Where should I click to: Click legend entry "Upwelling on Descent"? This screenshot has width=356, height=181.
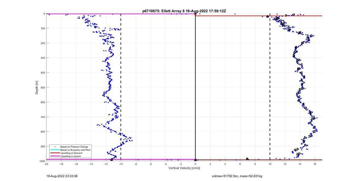tap(71, 153)
